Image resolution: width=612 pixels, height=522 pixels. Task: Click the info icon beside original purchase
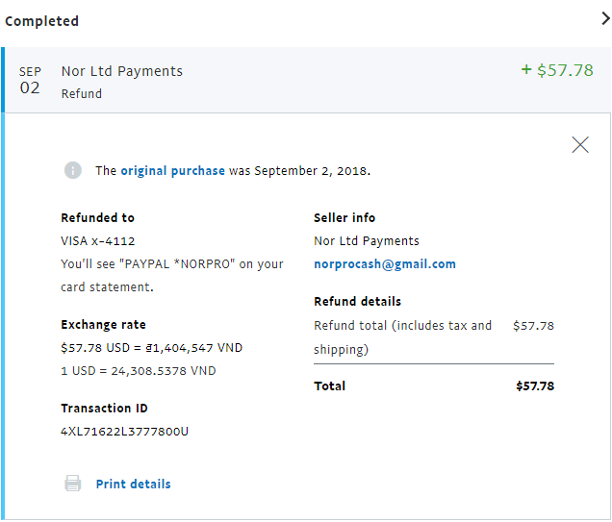(x=73, y=170)
